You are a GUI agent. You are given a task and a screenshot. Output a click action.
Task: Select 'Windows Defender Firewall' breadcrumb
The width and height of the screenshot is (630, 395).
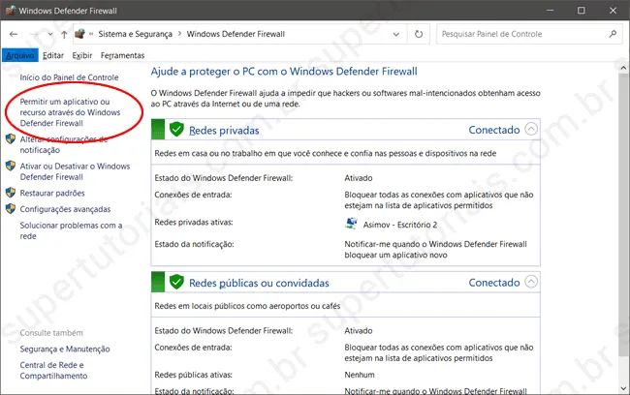tap(236, 34)
